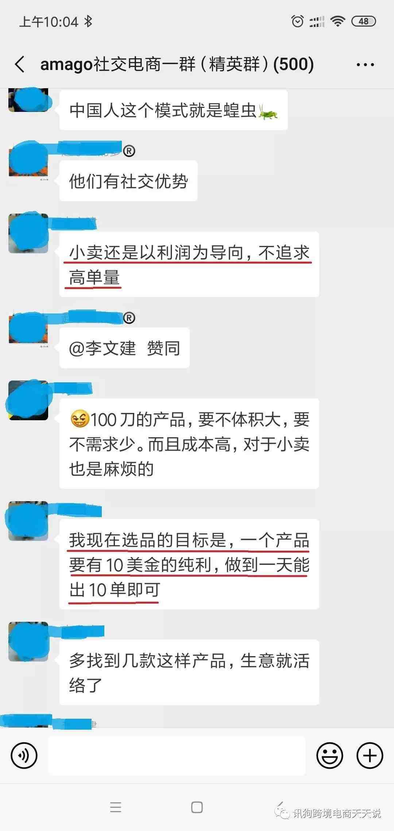
Task: Tap the 多找到几款这样产品 message bubble
Action: [189, 672]
